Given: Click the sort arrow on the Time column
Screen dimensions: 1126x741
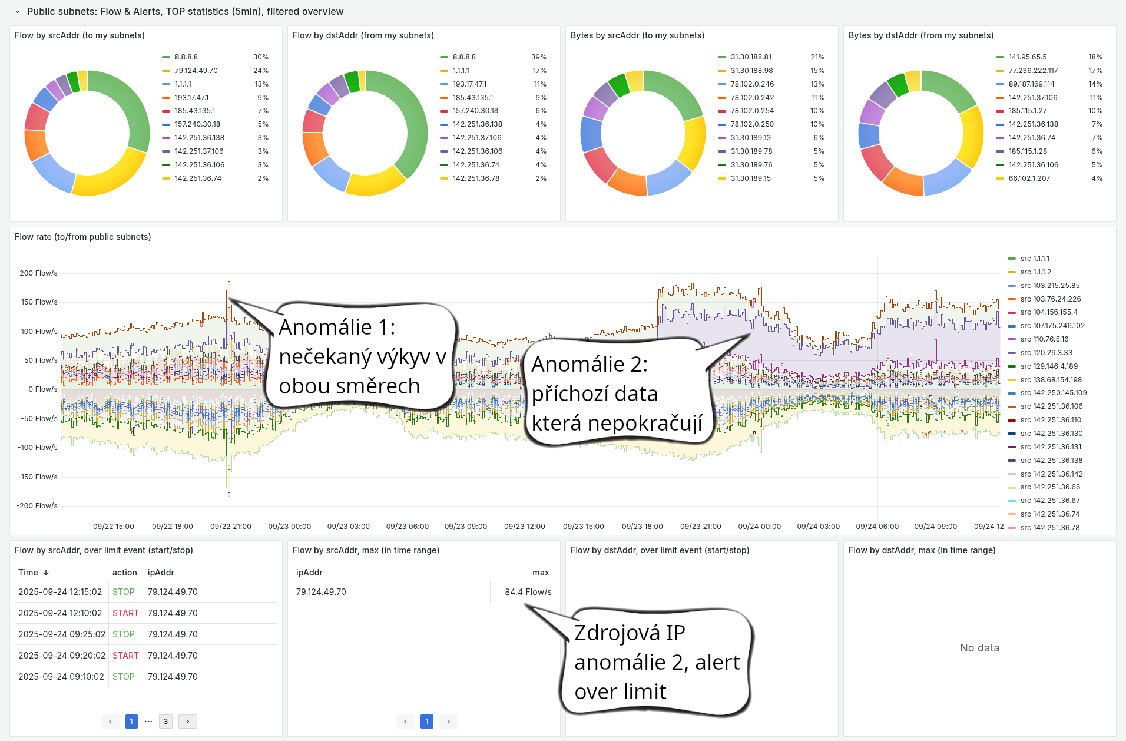Looking at the screenshot, I should 46,572.
